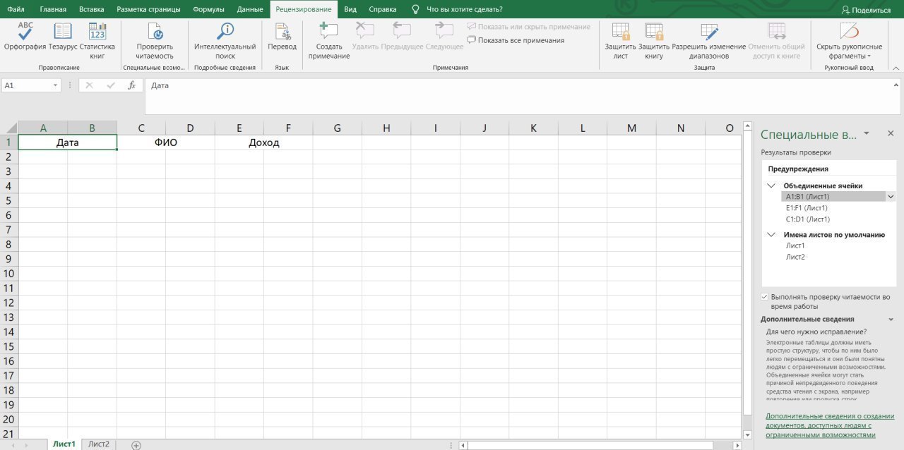Open the Тезаурус thesaurus tool
Image resolution: width=904 pixels, height=450 pixels.
pos(63,32)
